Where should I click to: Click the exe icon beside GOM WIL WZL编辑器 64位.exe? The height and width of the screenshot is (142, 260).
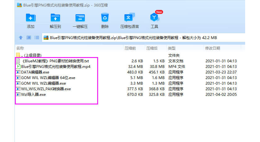click(18, 78)
